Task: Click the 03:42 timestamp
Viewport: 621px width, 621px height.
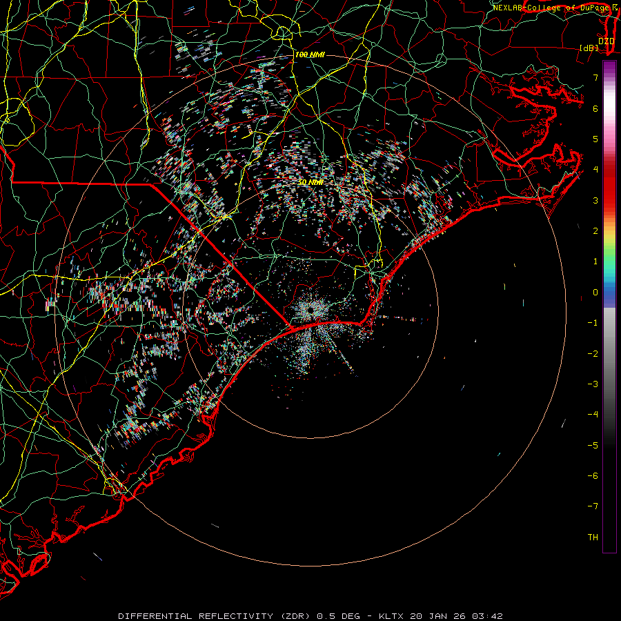Action: pyautogui.click(x=489, y=616)
